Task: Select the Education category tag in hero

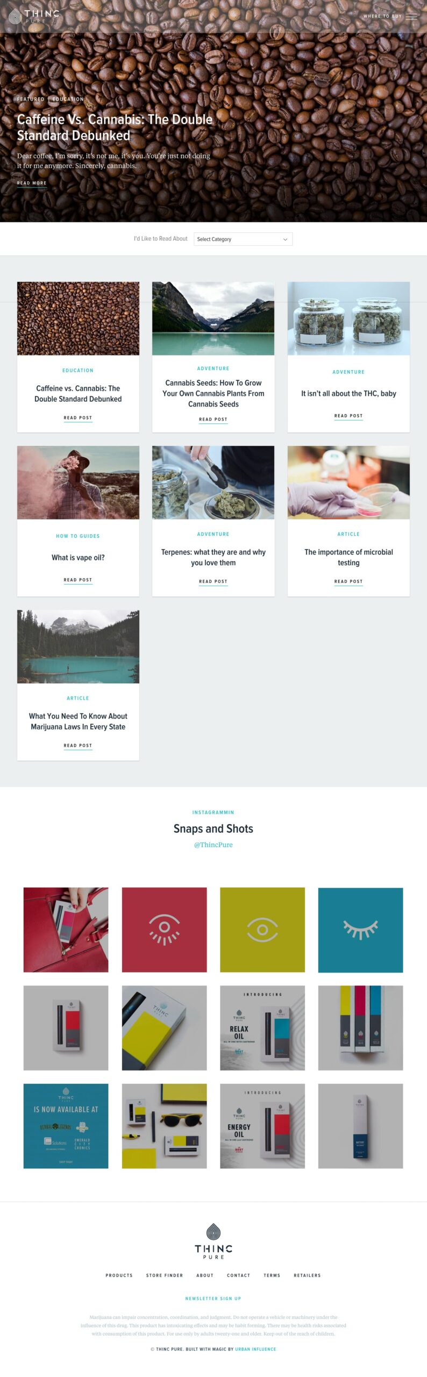Action: (x=68, y=99)
